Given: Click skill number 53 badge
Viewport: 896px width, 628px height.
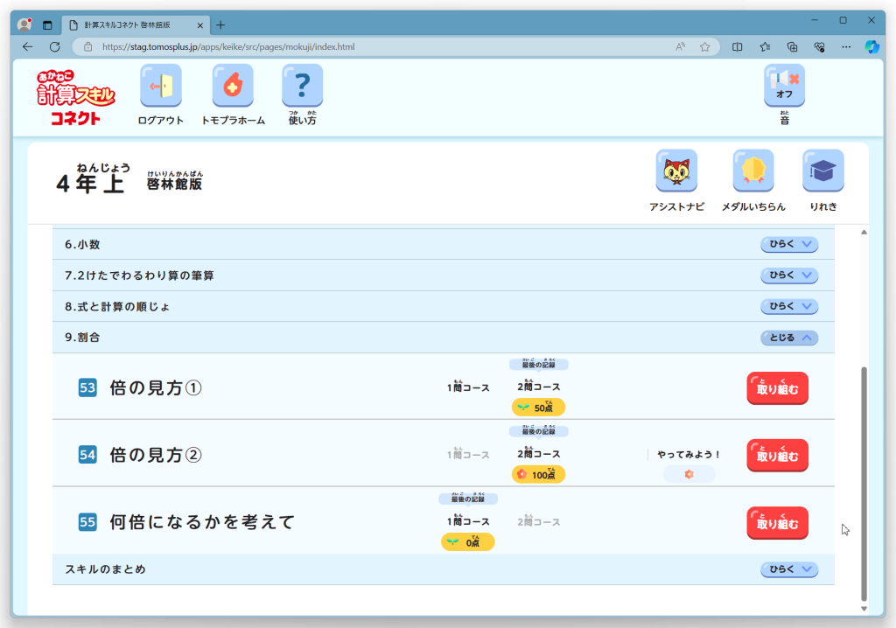Looking at the screenshot, I should pos(87,388).
